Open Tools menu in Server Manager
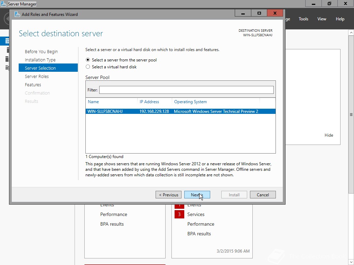This screenshot has width=354, height=265. 304,19
